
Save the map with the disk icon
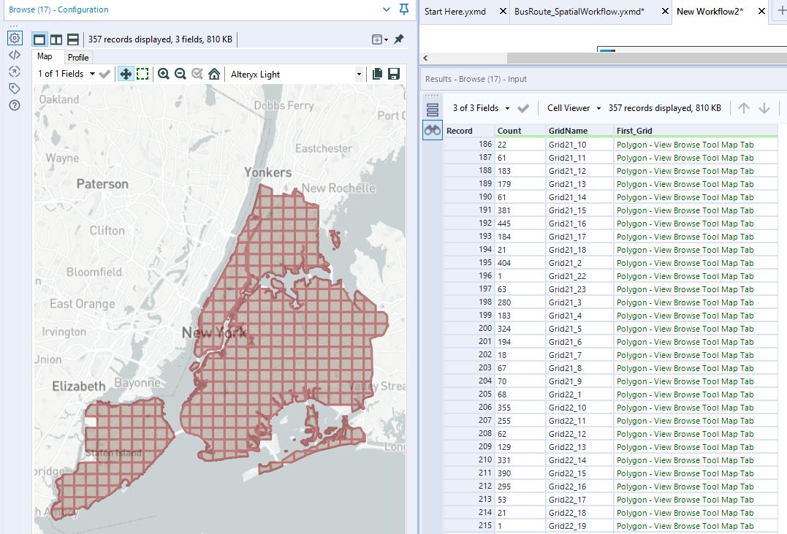(394, 75)
